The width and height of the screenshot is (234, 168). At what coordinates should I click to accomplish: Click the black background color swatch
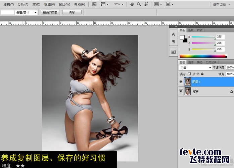point(186,40)
